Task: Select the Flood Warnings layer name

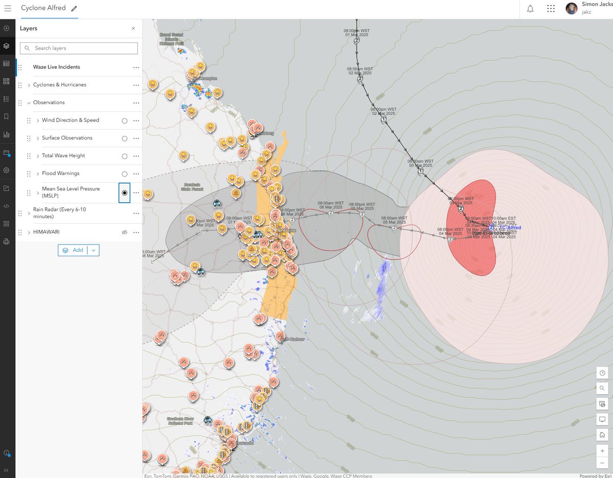Action: click(x=60, y=174)
